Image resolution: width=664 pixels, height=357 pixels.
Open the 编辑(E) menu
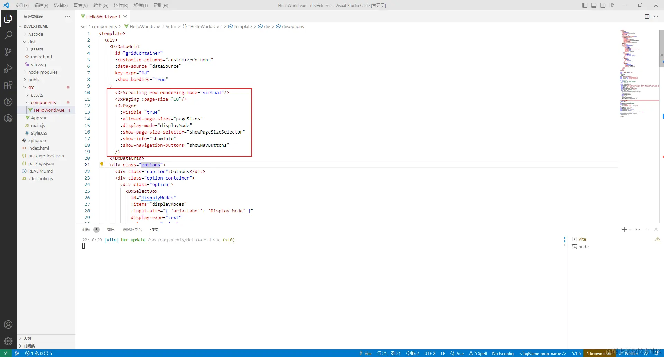click(x=41, y=5)
